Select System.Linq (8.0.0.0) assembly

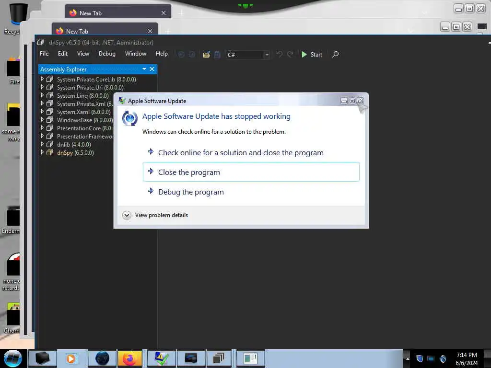pyautogui.click(x=82, y=96)
